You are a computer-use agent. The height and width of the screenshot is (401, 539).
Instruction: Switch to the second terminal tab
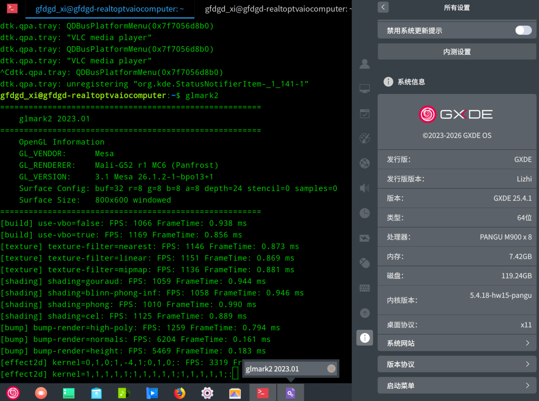tap(278, 9)
